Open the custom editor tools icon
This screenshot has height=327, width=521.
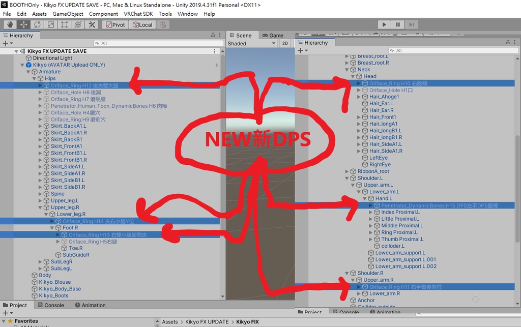tap(91, 24)
